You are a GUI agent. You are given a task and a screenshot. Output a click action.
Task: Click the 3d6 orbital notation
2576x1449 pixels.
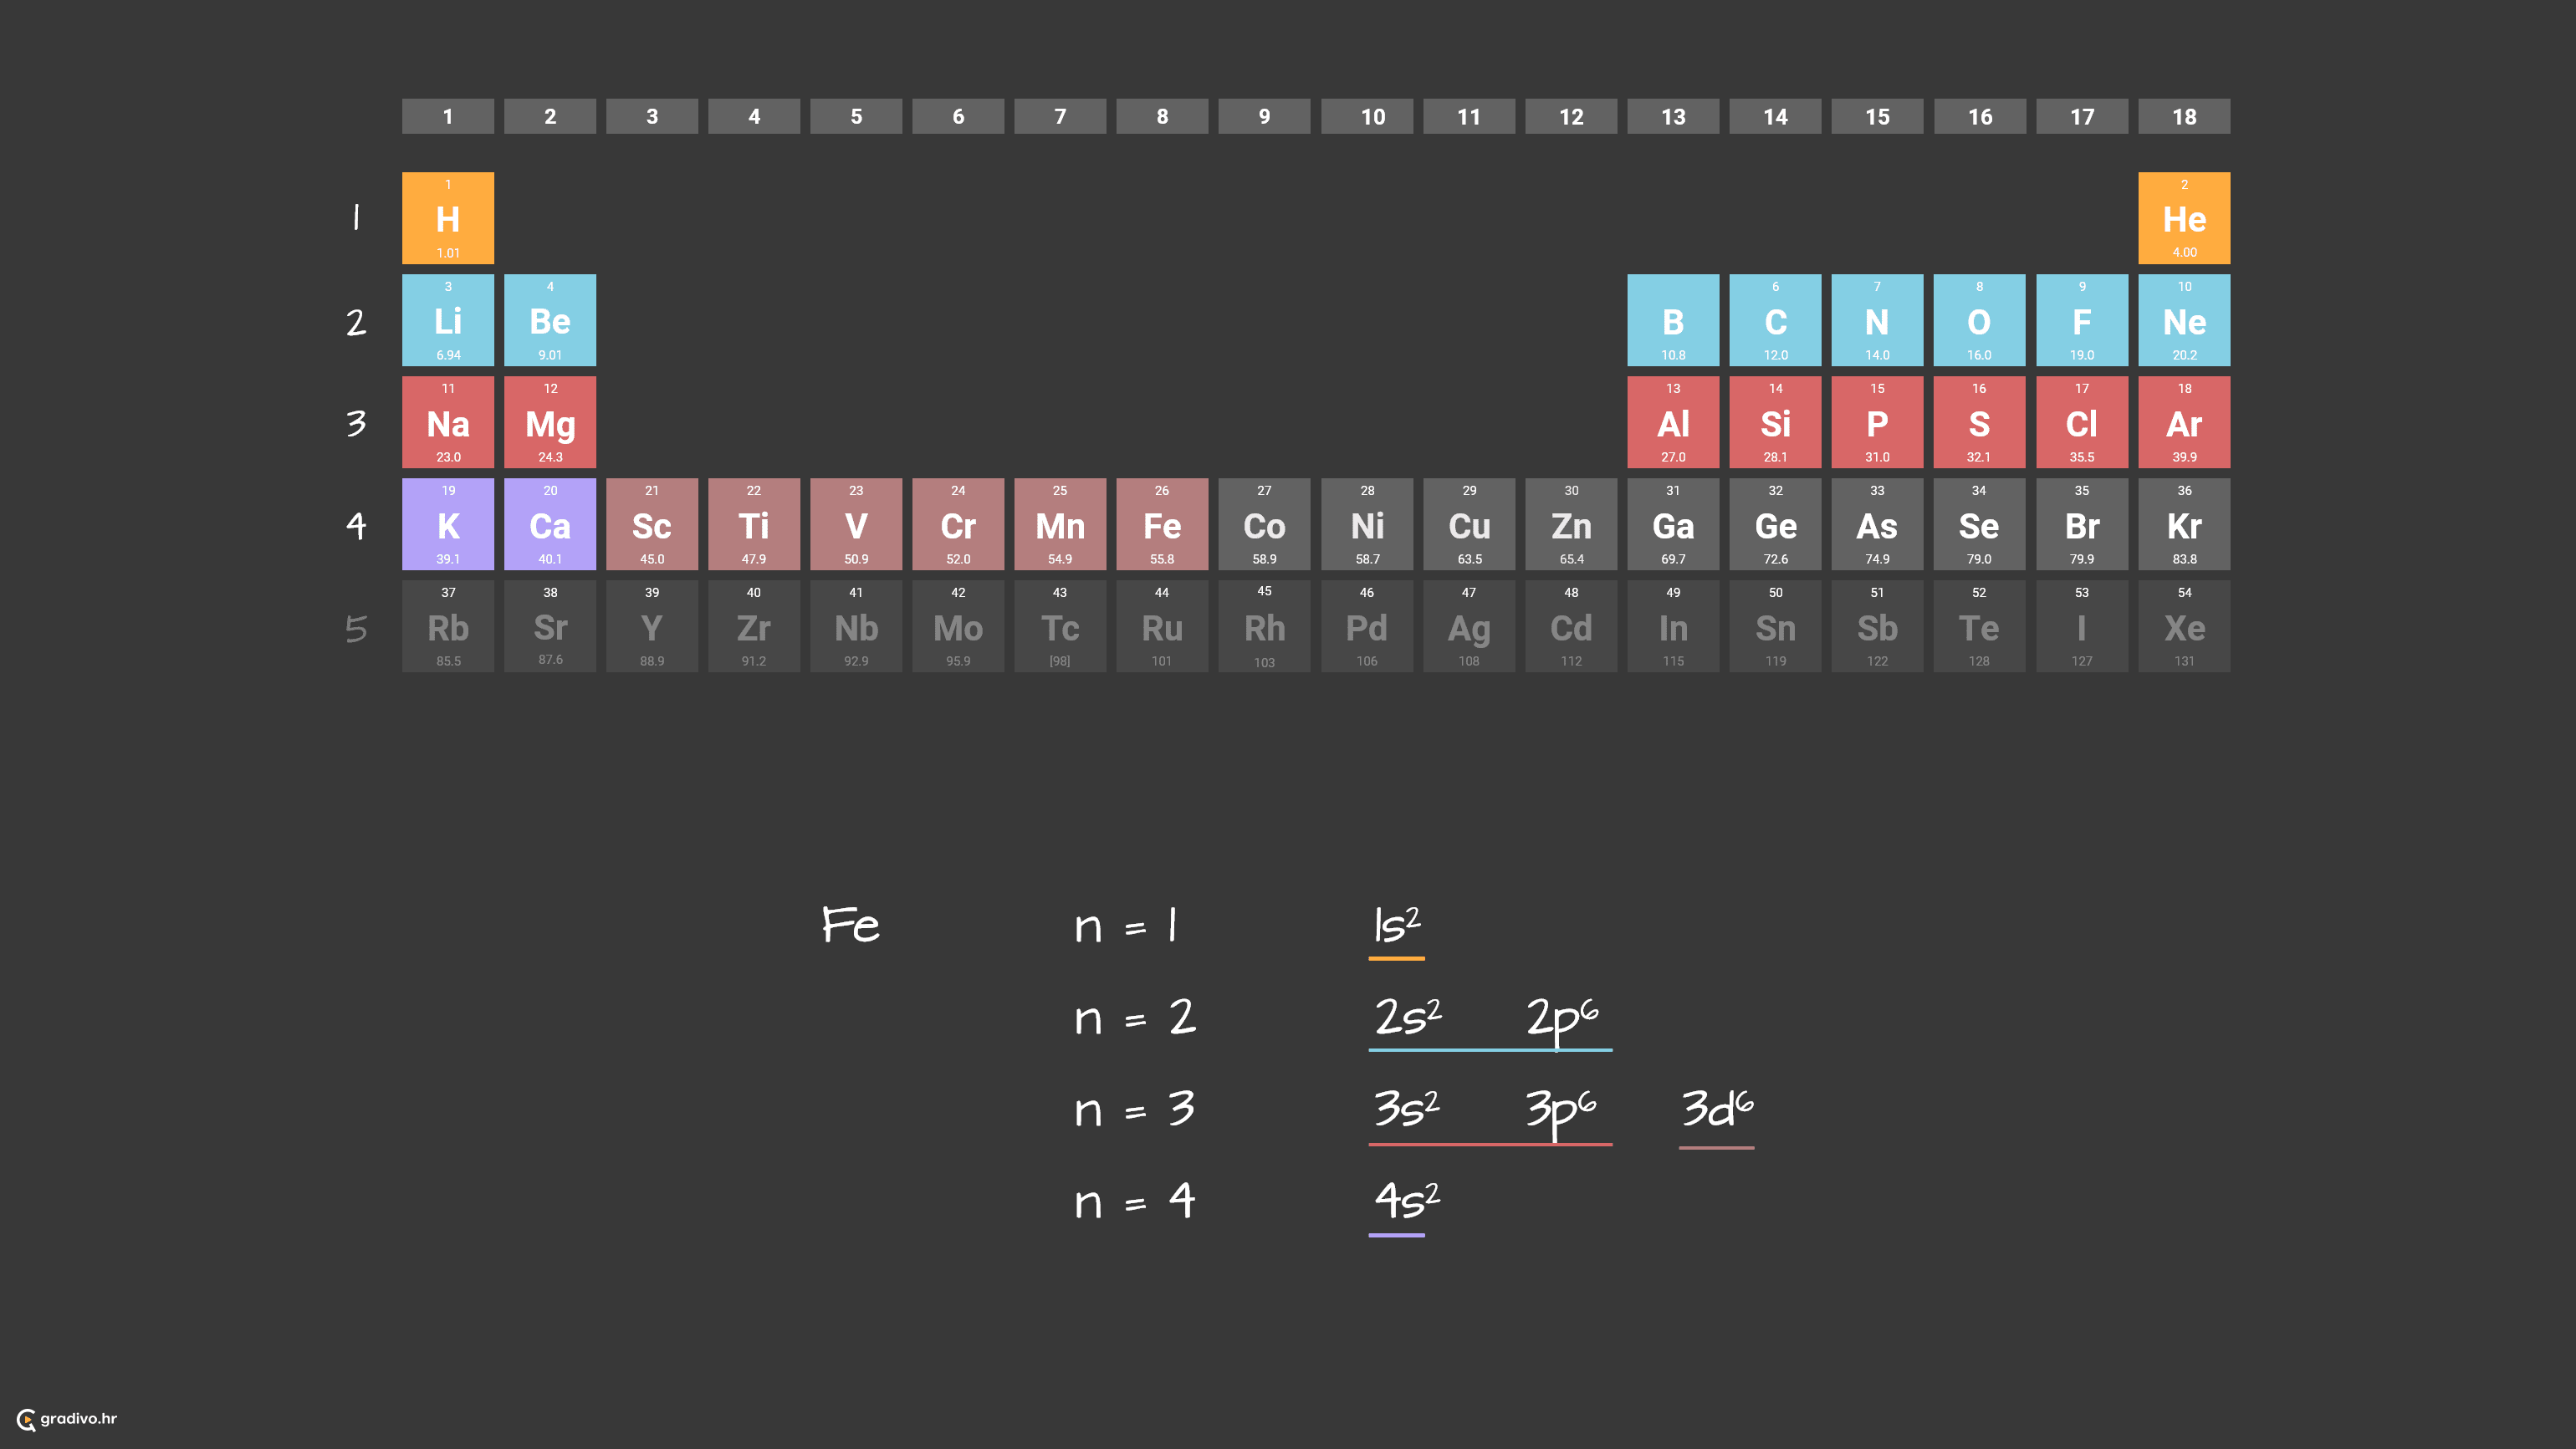click(1716, 1108)
